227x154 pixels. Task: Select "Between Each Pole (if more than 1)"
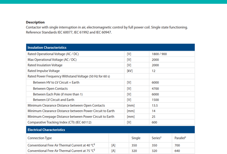(x=58, y=94)
